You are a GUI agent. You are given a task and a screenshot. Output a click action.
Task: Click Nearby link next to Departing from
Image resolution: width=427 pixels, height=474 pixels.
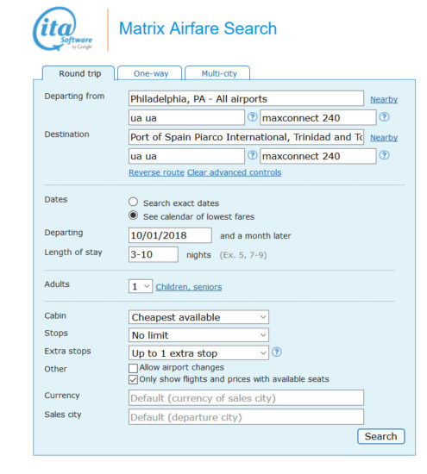pyautogui.click(x=384, y=99)
